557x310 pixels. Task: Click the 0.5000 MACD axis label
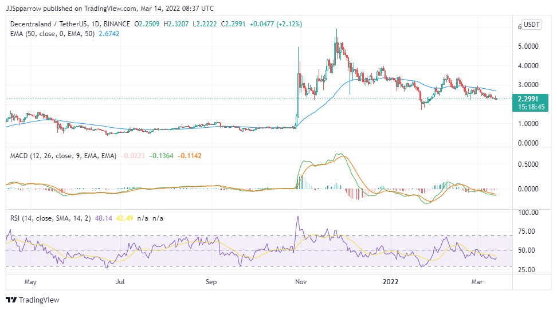click(x=528, y=164)
